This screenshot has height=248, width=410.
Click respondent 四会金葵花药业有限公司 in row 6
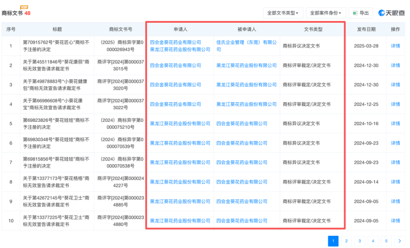242,143
